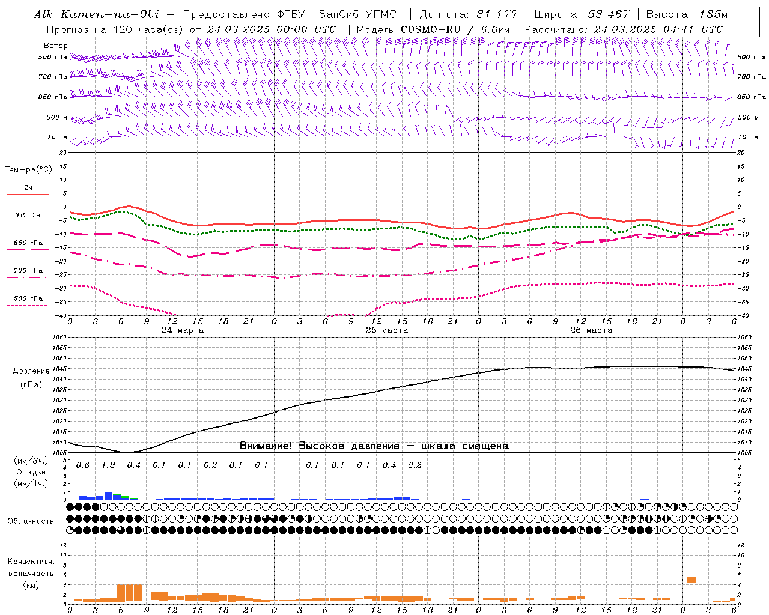769x615 pixels.
Task: Click the high pressure warning text
Action: click(x=374, y=446)
